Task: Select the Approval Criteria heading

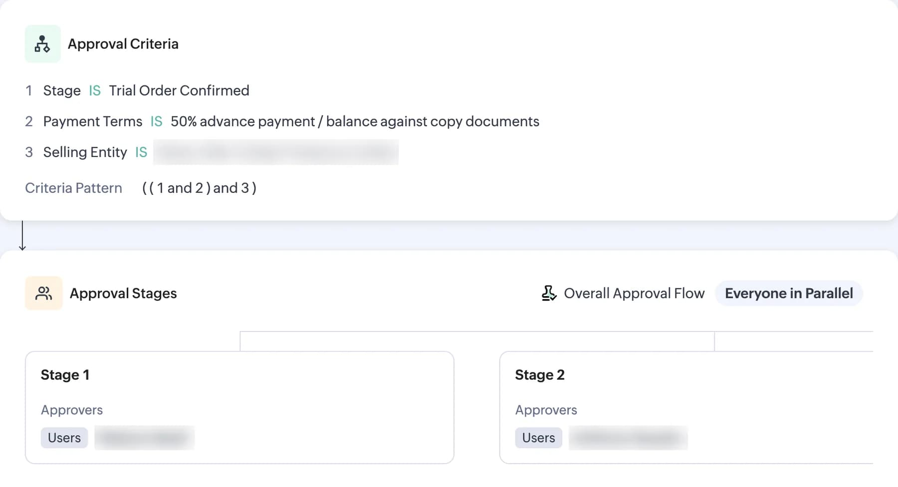Action: click(x=123, y=44)
